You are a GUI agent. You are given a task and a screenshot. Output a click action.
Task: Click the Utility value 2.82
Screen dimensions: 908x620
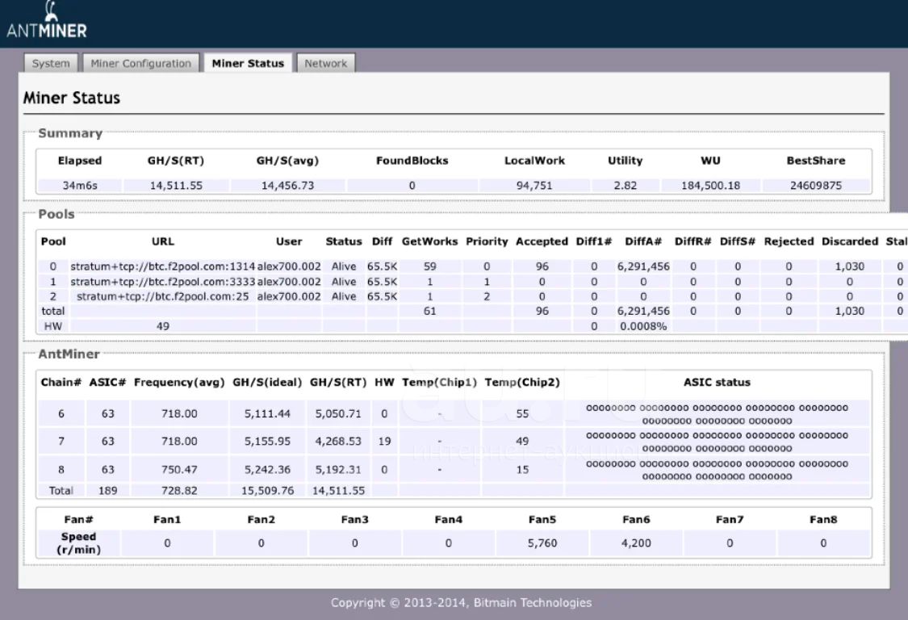point(625,186)
